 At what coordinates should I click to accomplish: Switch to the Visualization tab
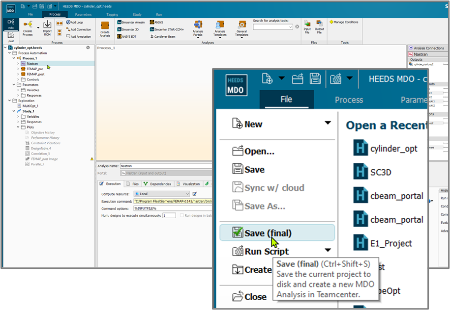[188, 184]
